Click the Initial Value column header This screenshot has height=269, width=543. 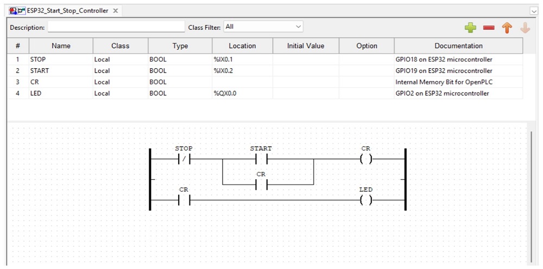[x=306, y=46]
